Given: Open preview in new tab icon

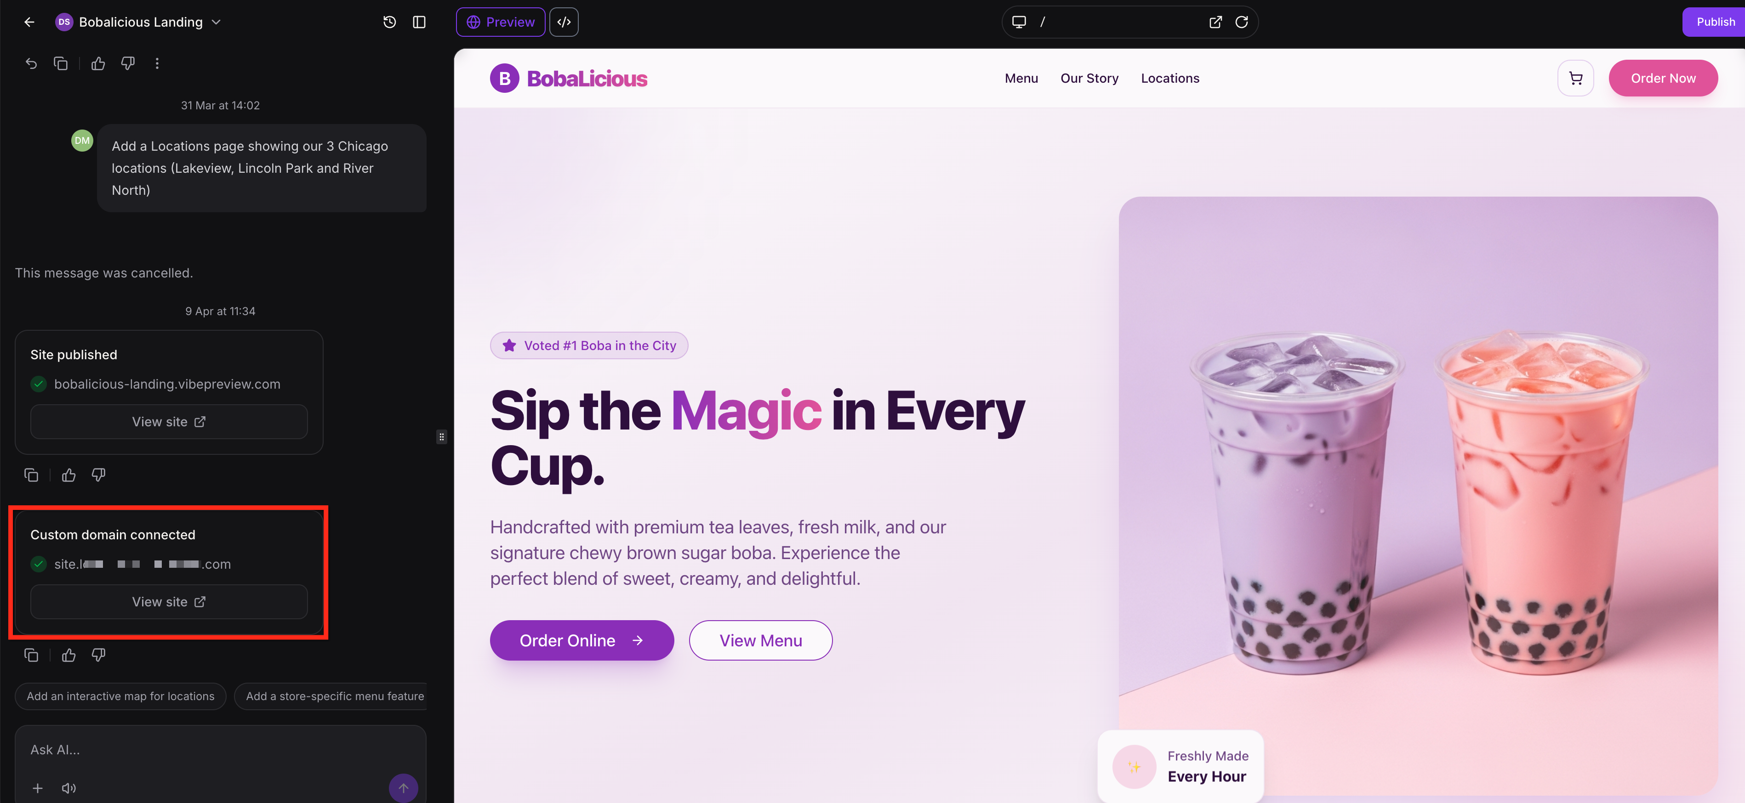Looking at the screenshot, I should point(1215,23).
